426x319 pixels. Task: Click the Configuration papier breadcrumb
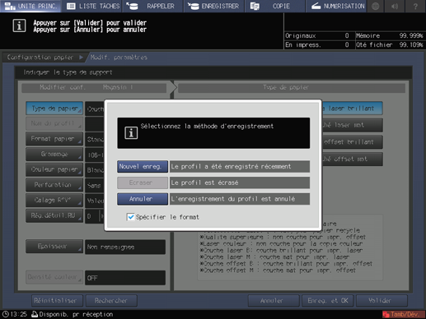coord(40,58)
